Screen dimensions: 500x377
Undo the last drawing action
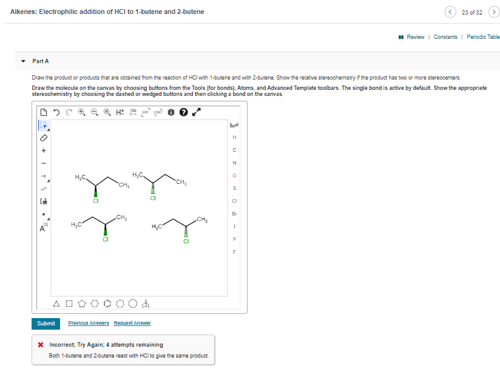[57, 112]
